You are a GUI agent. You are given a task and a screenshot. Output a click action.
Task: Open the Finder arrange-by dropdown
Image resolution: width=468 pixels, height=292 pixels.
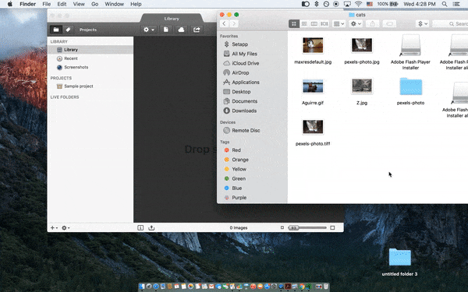click(x=339, y=24)
